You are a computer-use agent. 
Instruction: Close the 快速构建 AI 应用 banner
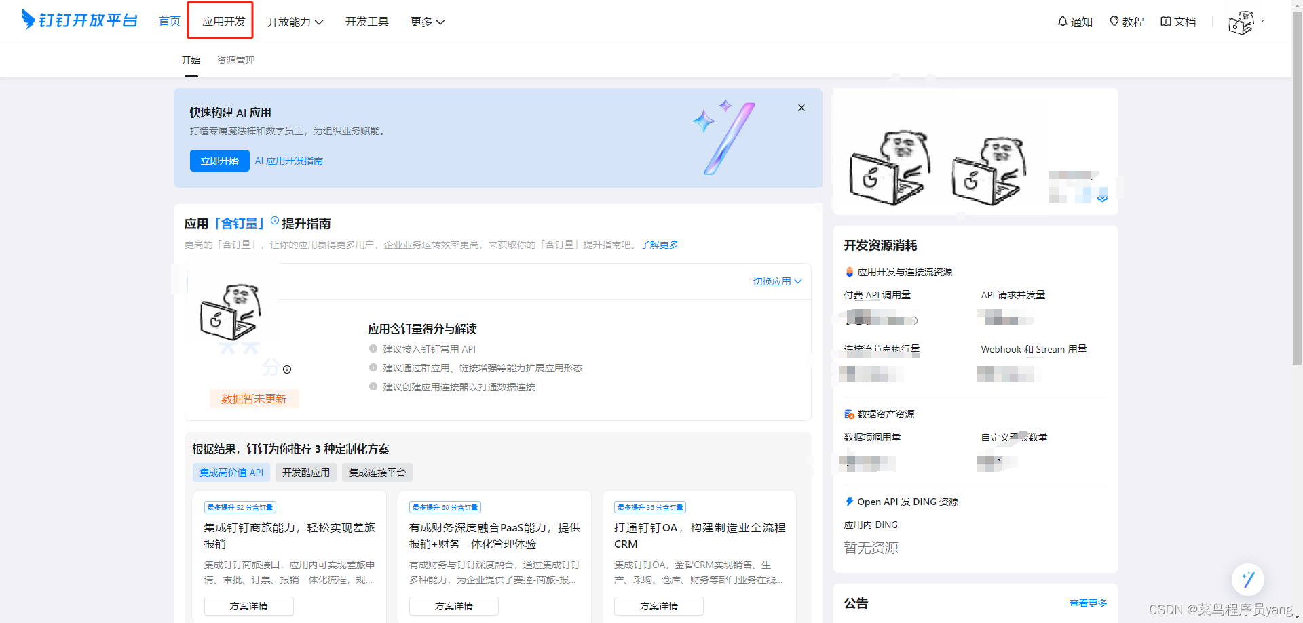coord(801,108)
